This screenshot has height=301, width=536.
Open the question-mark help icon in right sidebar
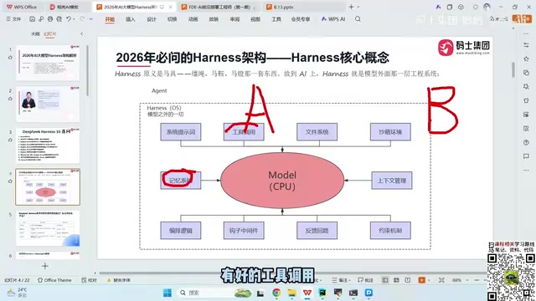(526, 142)
